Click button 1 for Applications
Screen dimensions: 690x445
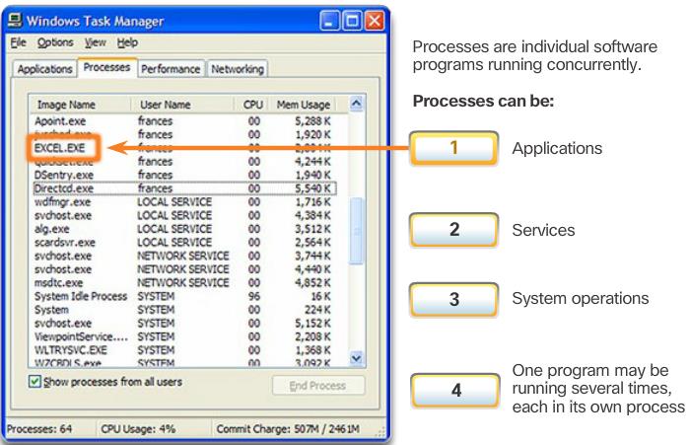(455, 149)
